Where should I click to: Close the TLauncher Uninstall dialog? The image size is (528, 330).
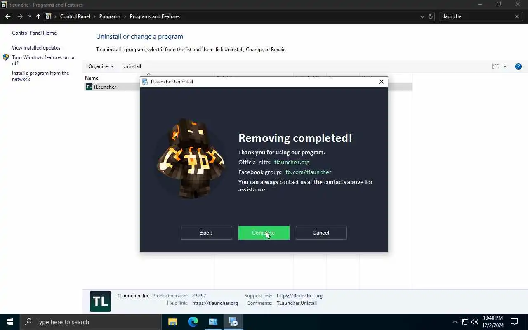point(381,82)
